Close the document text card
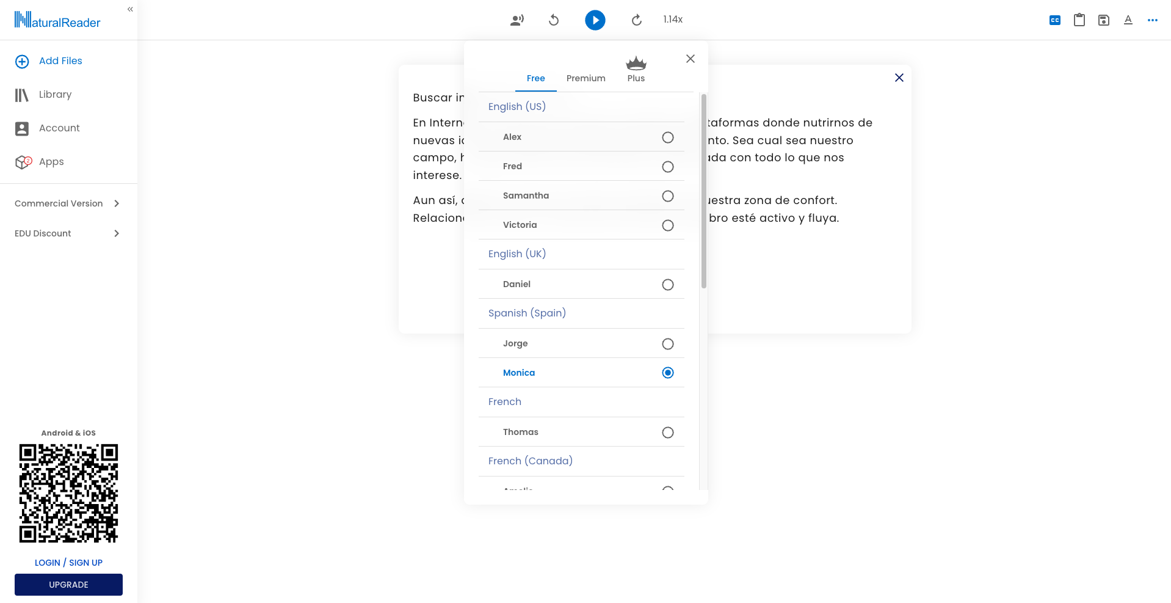 [899, 78]
